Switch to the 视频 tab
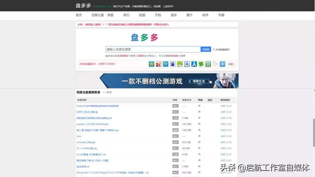The height and width of the screenshot is (177, 315). 142,15
